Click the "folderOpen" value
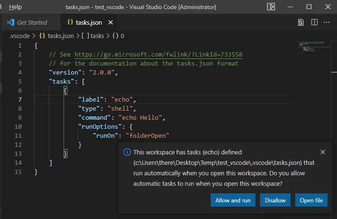 [x=148, y=136]
